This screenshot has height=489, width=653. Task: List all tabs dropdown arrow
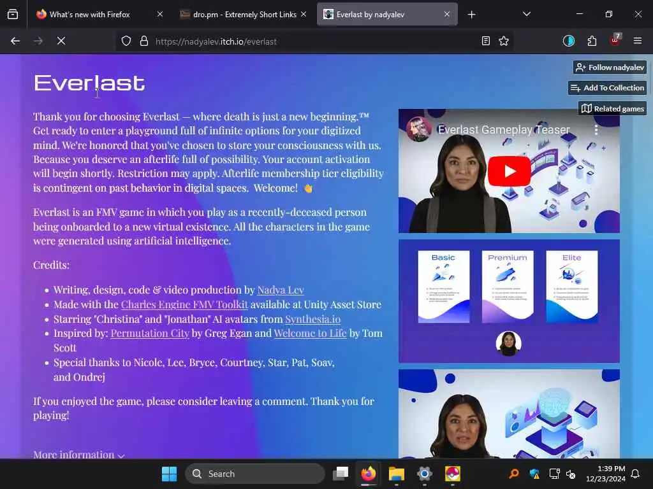[527, 15]
